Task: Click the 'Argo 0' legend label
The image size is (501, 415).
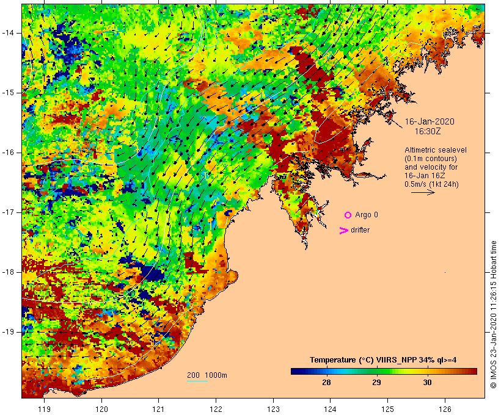Action: [x=367, y=215]
